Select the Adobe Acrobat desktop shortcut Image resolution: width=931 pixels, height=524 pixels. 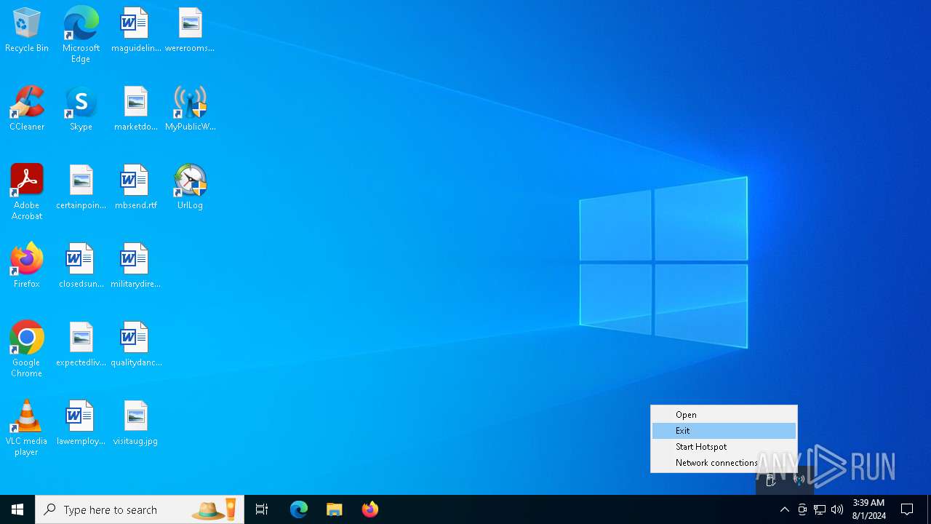[x=27, y=192]
